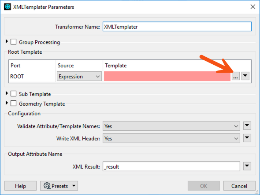Viewport: 260px width, 195px height.
Task: Enable the Sub Template checkbox
Action: [13, 94]
